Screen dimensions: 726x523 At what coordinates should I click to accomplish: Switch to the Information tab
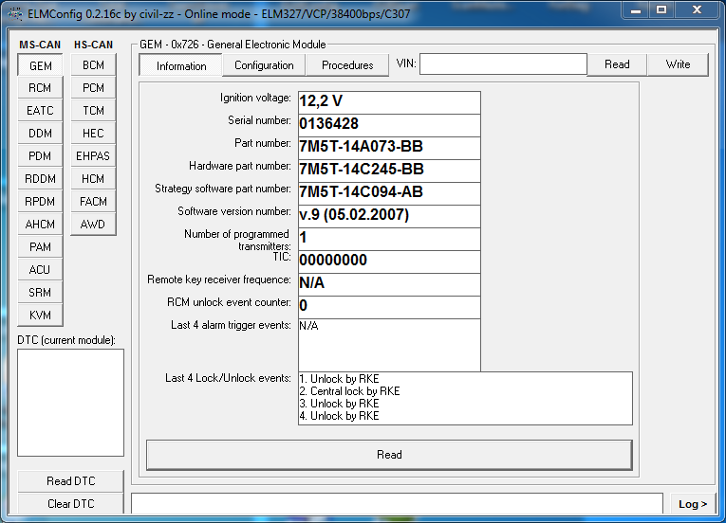[x=181, y=65]
